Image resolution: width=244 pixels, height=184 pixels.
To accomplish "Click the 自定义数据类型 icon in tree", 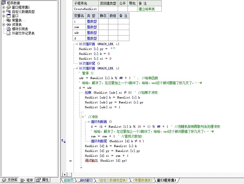I will [9, 12].
